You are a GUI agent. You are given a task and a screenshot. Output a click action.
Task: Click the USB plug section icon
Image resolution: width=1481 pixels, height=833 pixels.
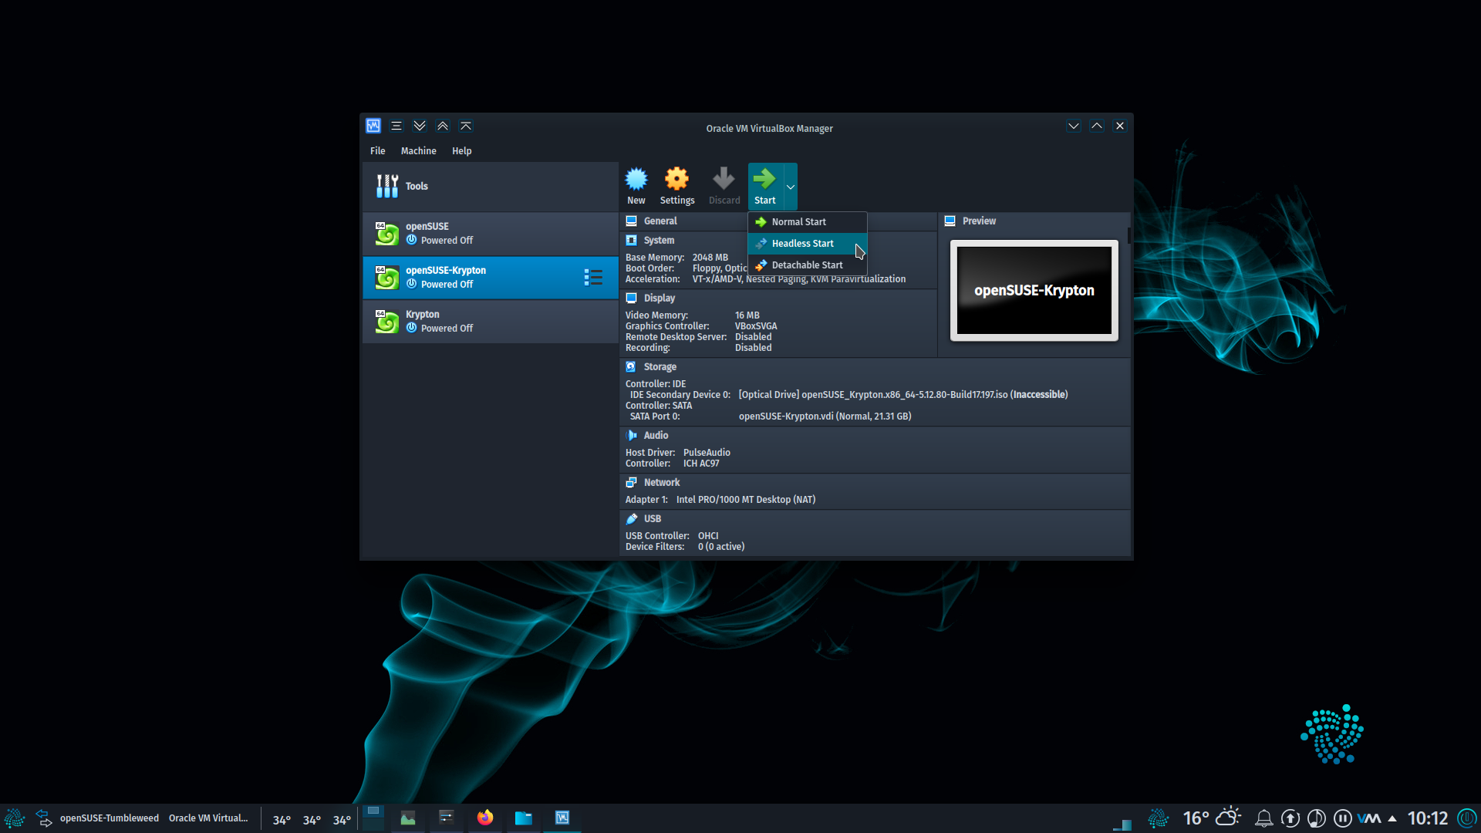tap(631, 519)
